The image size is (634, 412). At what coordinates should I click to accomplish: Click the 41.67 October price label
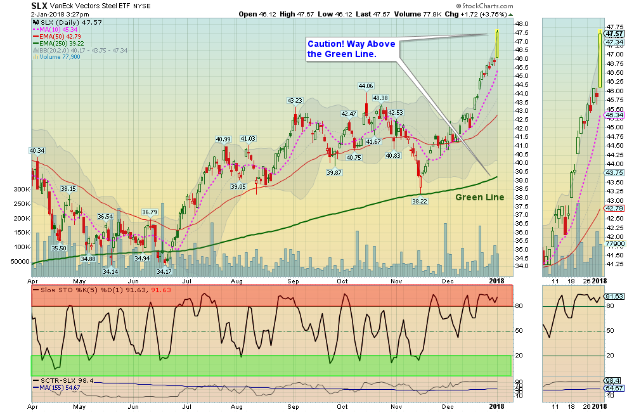[373, 141]
